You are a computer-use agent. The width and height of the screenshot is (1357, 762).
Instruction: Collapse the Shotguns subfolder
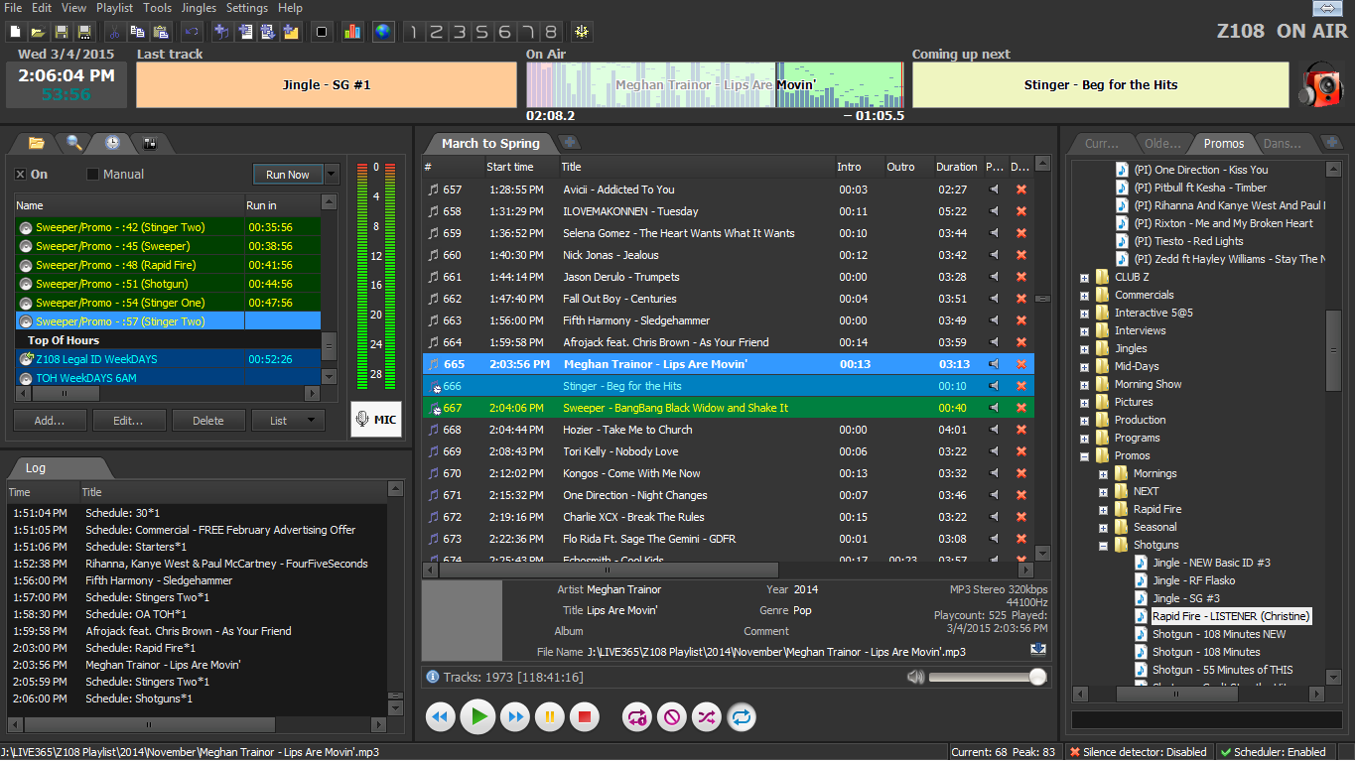coord(1103,546)
